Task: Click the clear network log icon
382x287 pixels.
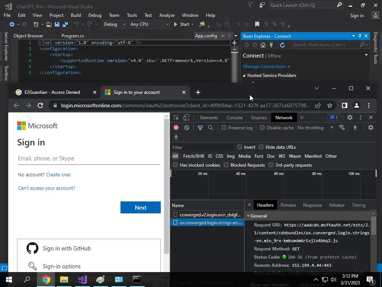Action: point(187,128)
